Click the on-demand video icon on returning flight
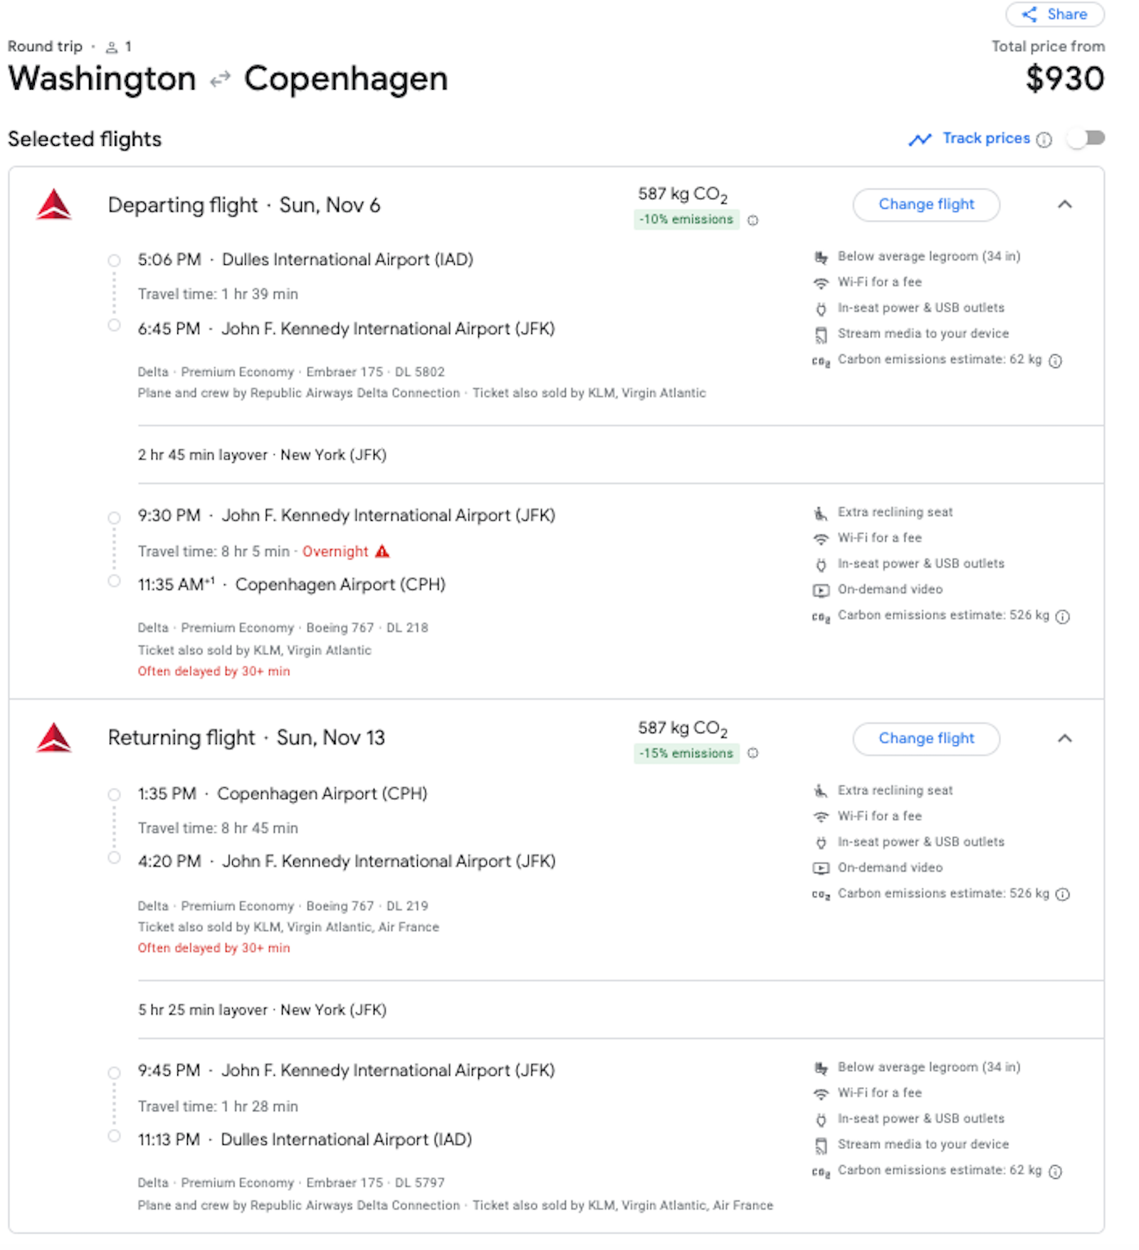Screen dimensions: 1139x1250 pyautogui.click(x=822, y=867)
